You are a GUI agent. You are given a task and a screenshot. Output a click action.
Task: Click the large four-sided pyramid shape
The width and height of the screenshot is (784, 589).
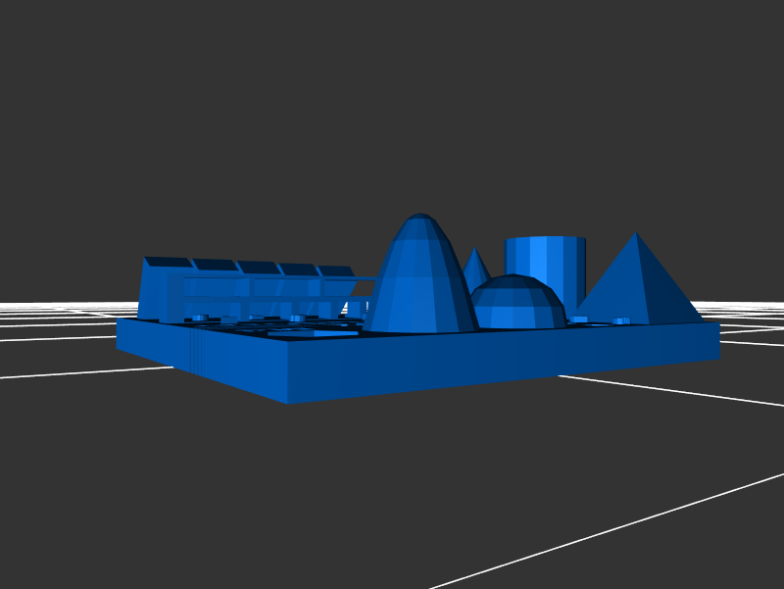(638, 280)
